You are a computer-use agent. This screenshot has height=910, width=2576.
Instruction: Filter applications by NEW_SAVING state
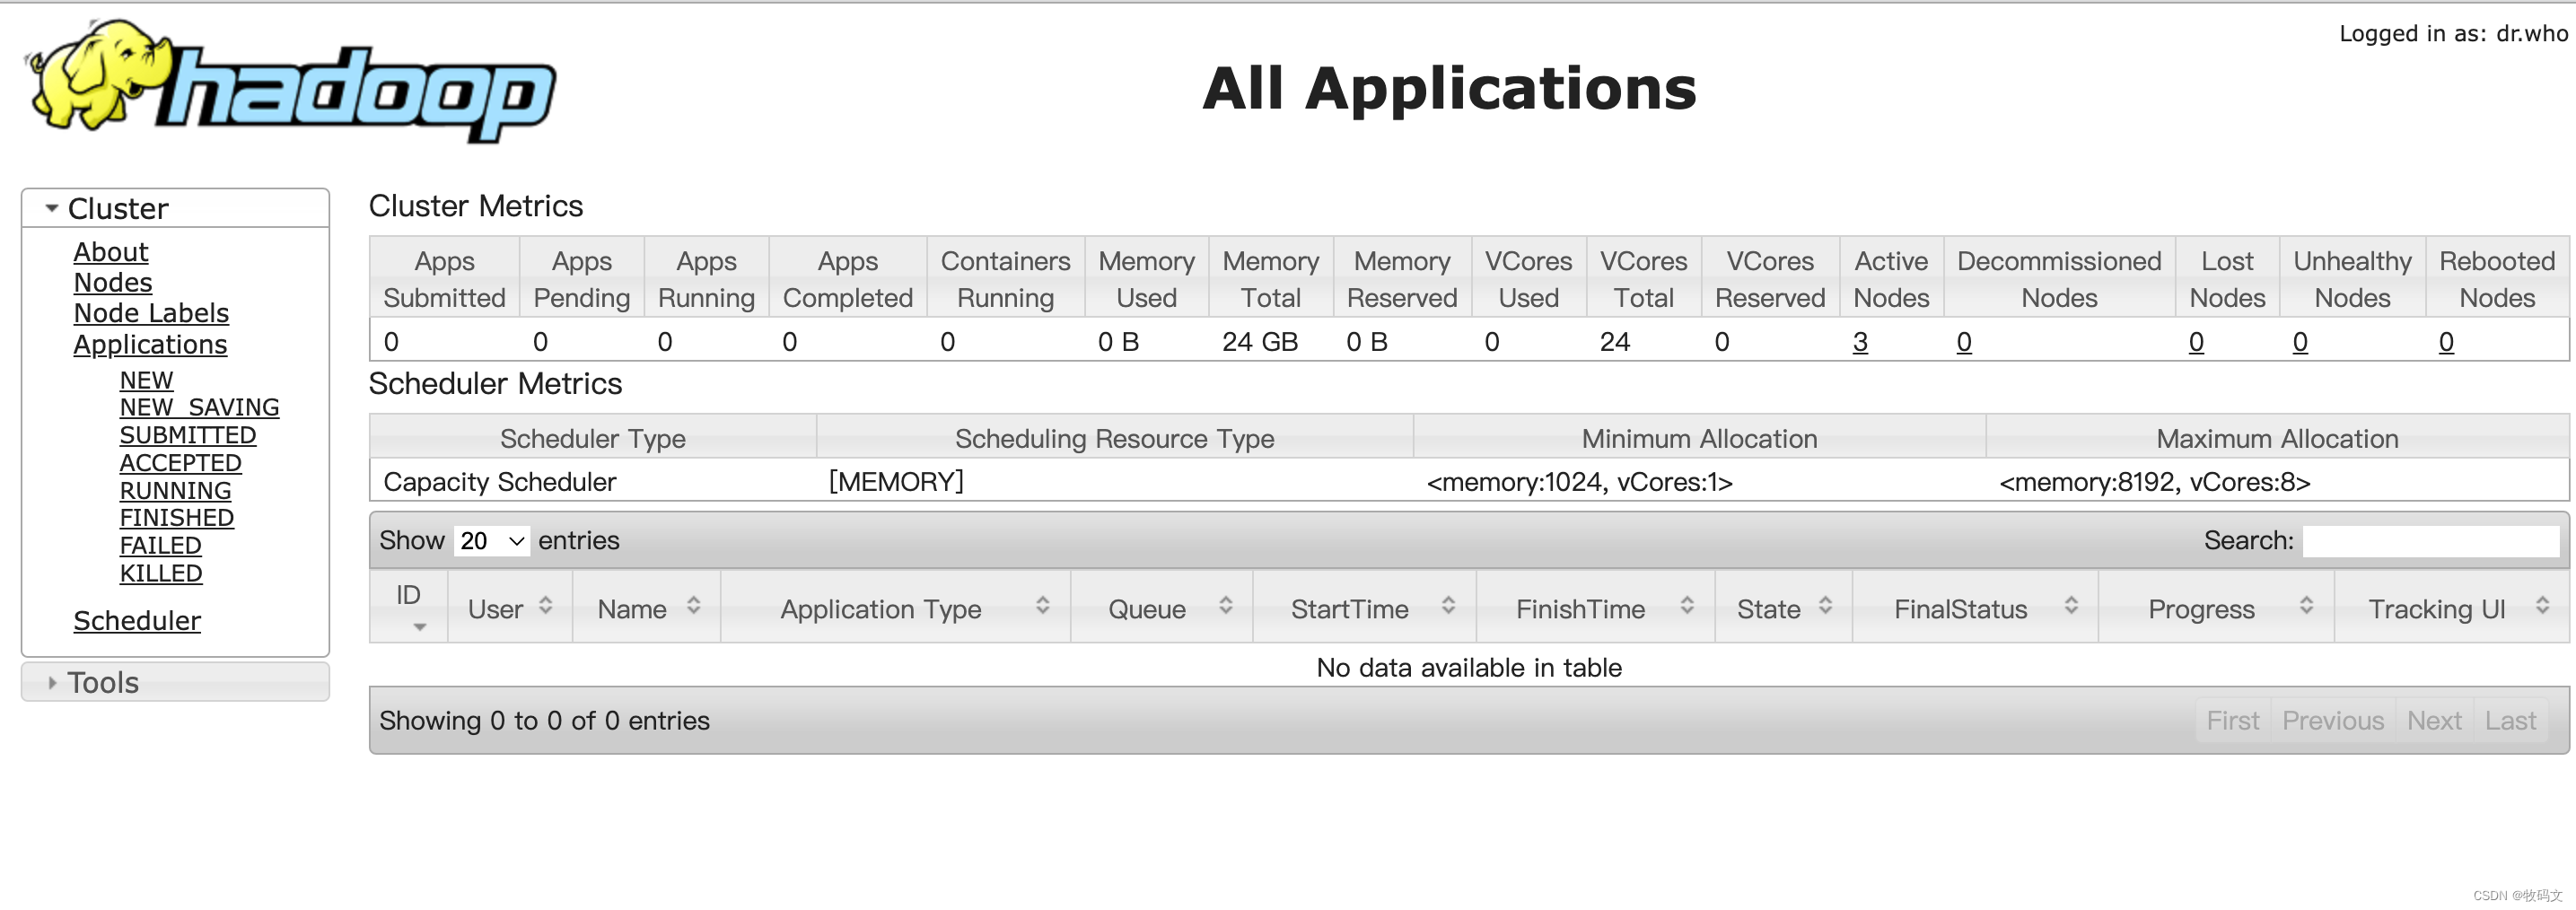[199, 408]
